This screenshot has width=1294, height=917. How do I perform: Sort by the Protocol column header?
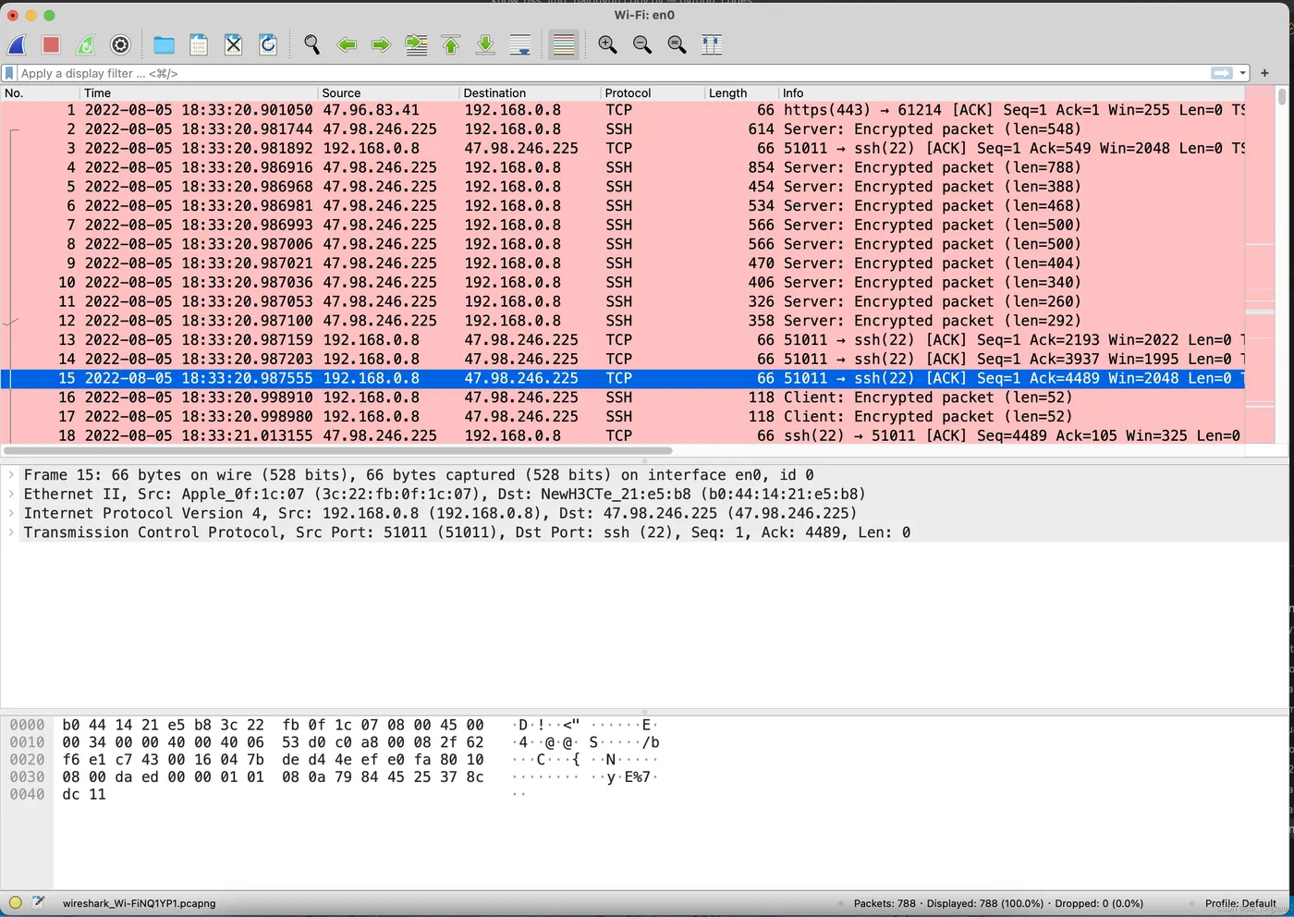[653, 92]
